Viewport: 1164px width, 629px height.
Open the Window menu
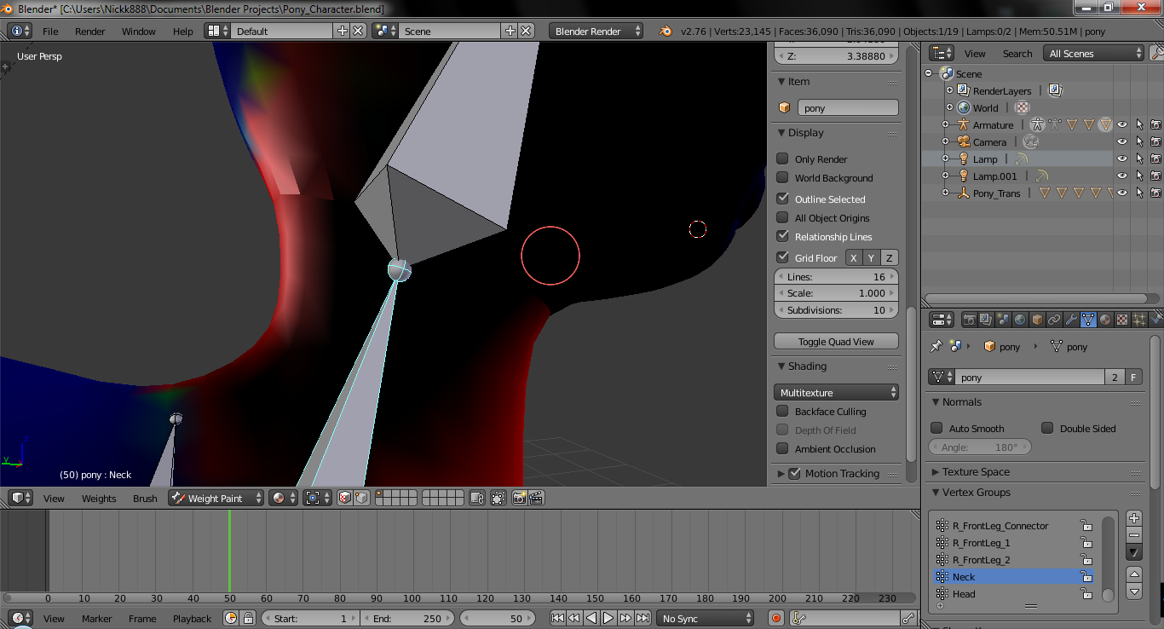pyautogui.click(x=139, y=31)
